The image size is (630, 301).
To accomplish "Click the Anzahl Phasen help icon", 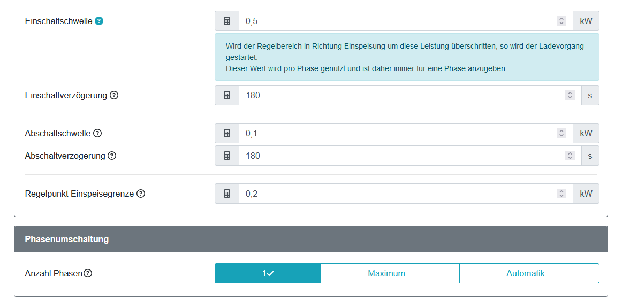I will pos(88,274).
